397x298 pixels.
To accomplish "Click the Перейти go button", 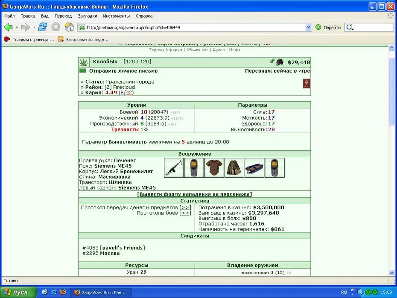I will tap(328, 27).
